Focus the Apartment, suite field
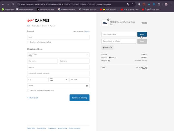The width and height of the screenshot is (174, 131). [58, 73]
